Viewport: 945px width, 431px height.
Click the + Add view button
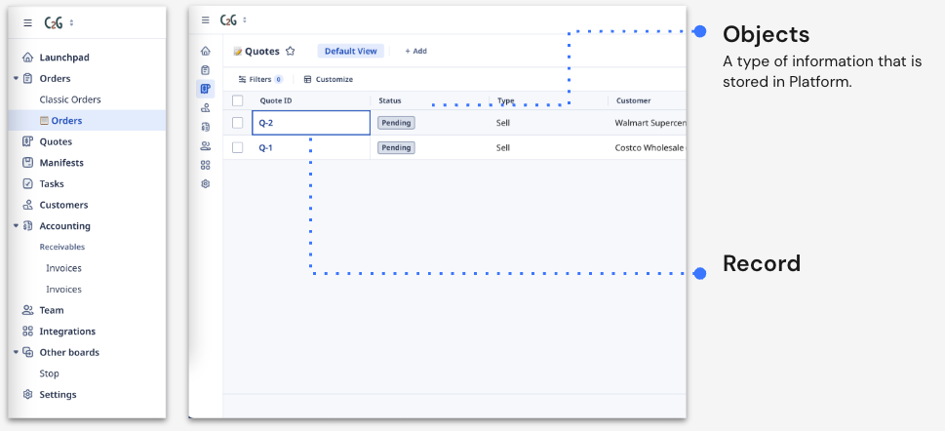(415, 52)
